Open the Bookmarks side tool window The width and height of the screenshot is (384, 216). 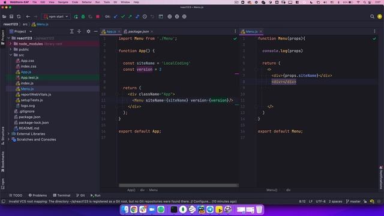point(2,161)
